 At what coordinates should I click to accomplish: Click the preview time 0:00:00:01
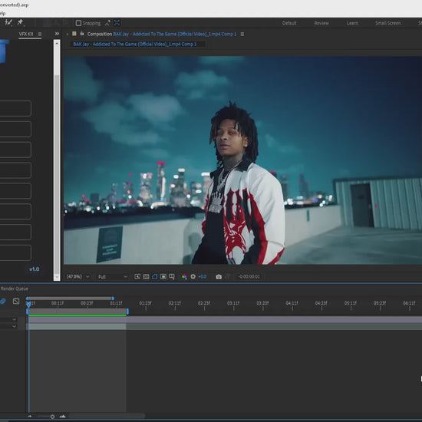point(249,277)
